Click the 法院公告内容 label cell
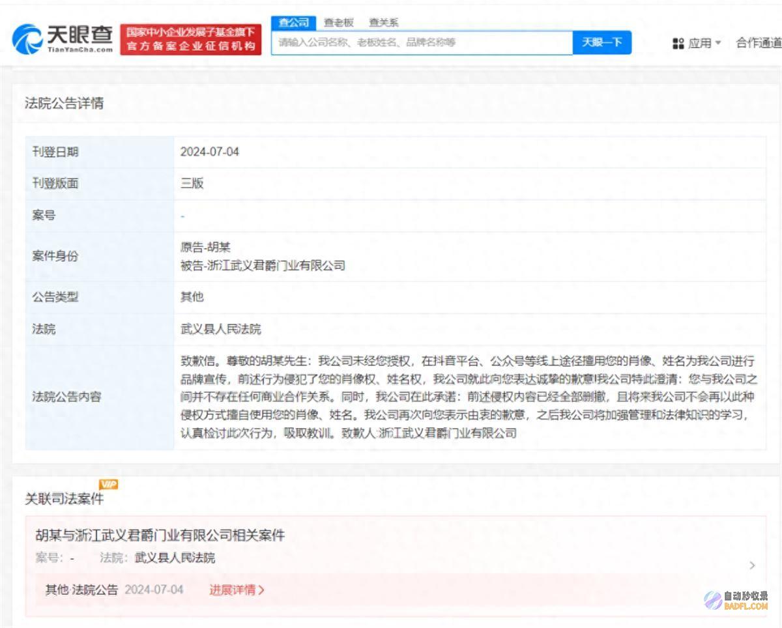The image size is (782, 628). click(100, 397)
